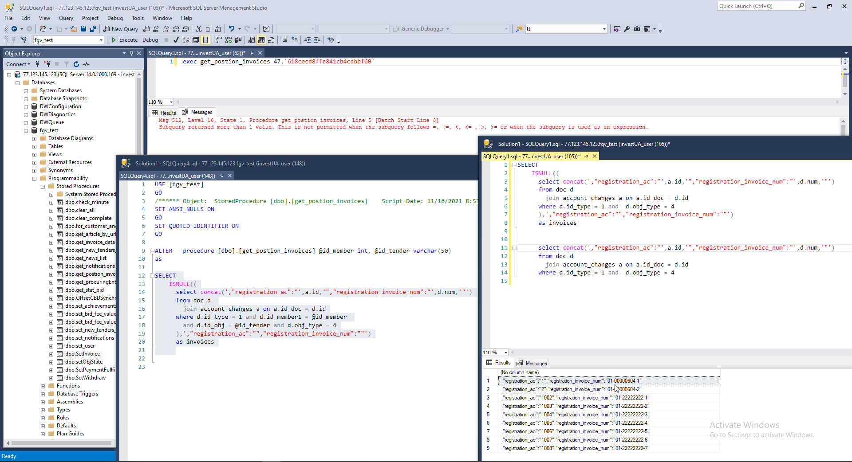This screenshot has width=852, height=462.
Task: Open Activity Monitor from Object Explorer toolbar
Action: pyautogui.click(x=86, y=64)
